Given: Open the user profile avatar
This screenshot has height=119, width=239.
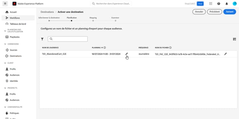Looking at the screenshot, I should pos(235,3).
